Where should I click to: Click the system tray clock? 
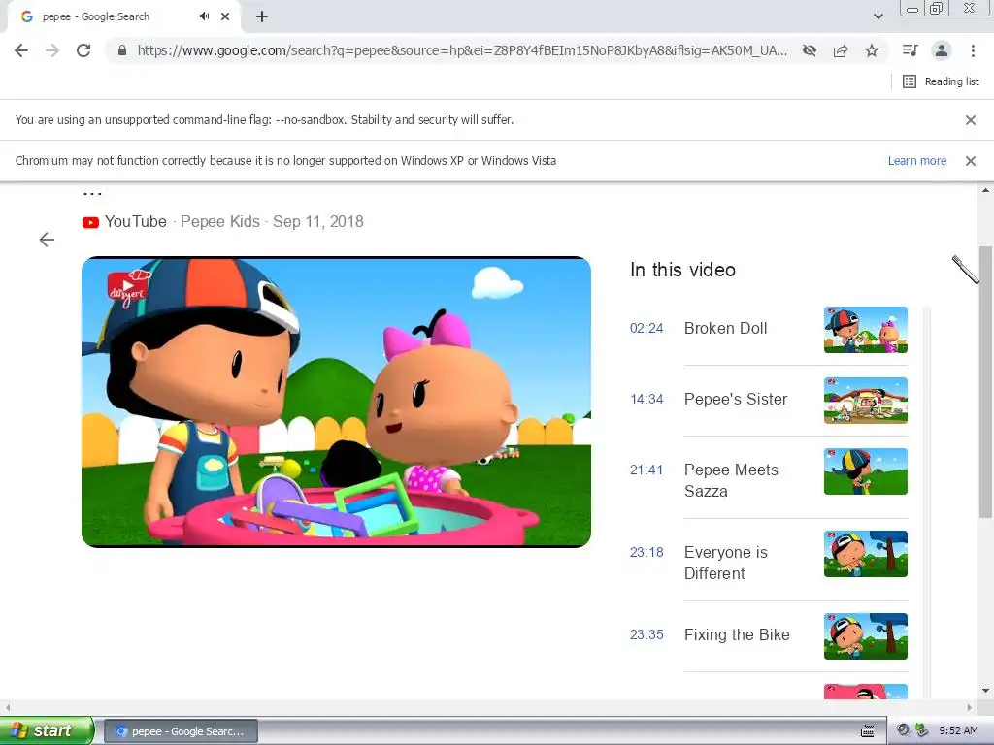point(958,731)
